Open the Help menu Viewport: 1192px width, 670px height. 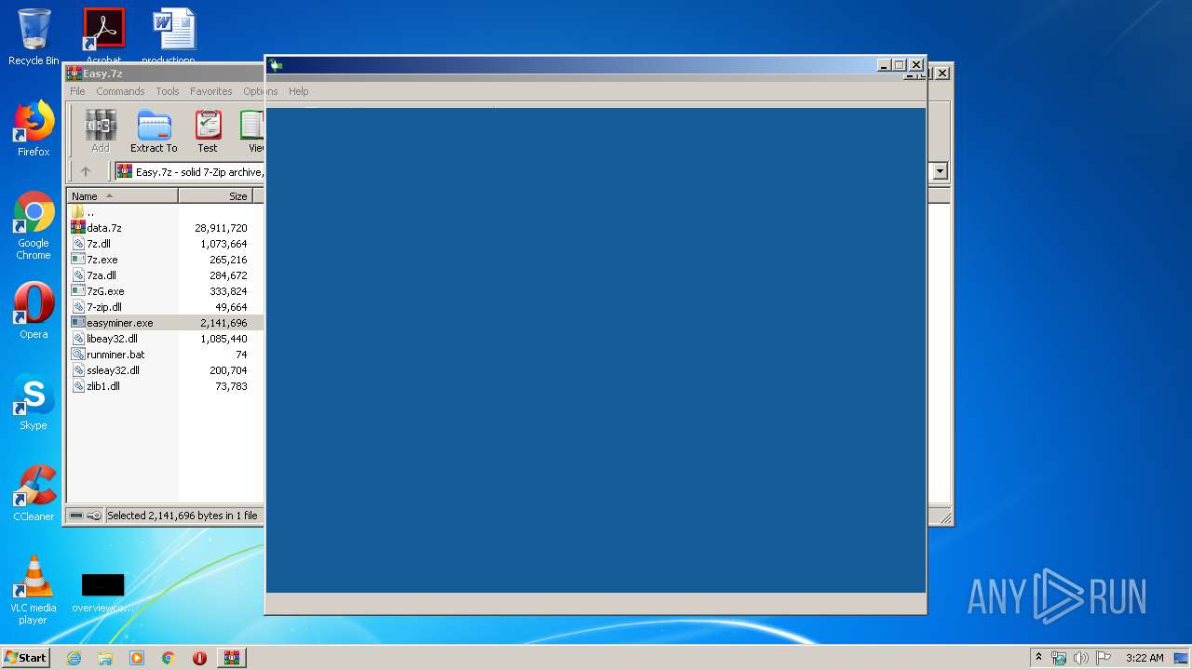click(x=298, y=91)
